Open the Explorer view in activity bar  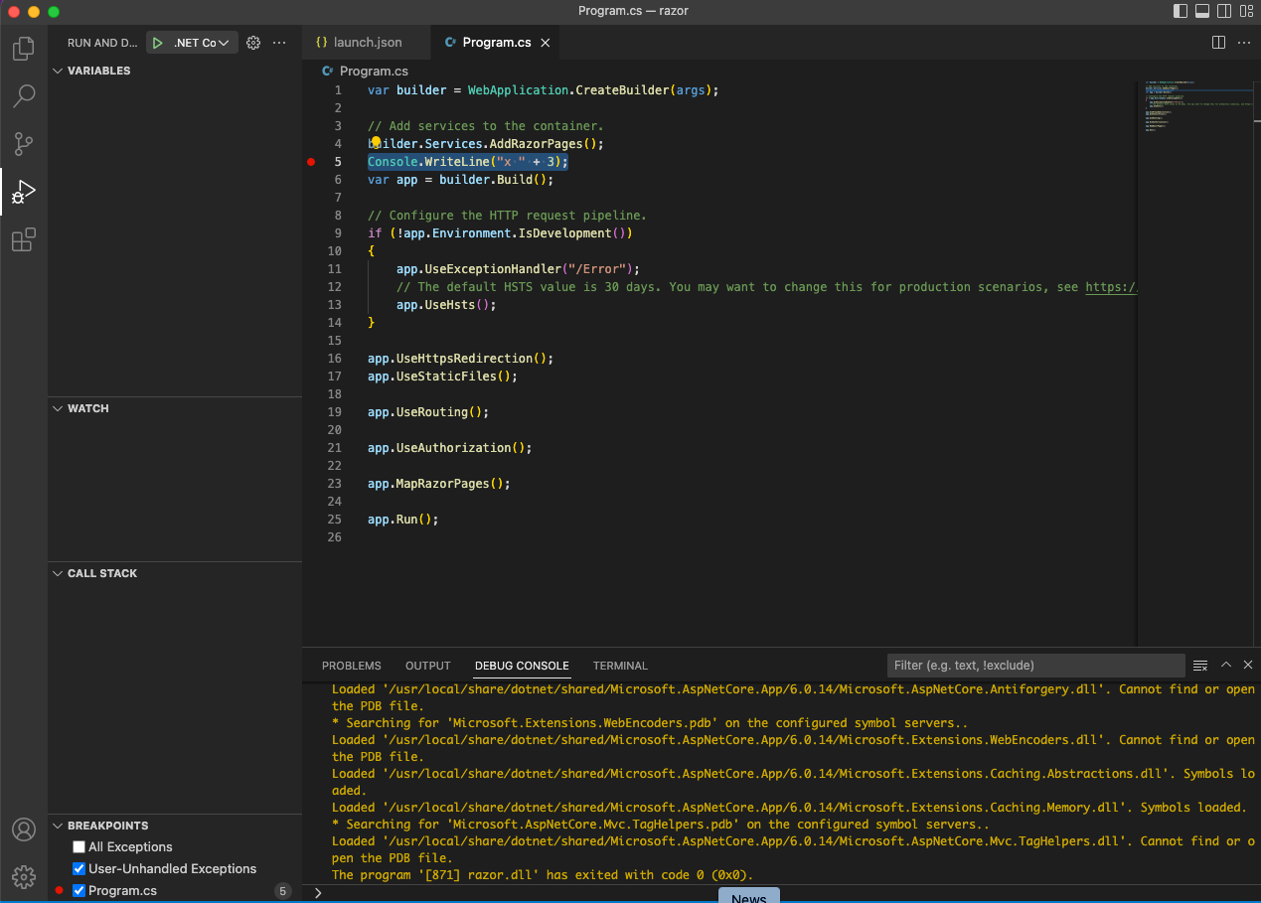pos(24,49)
